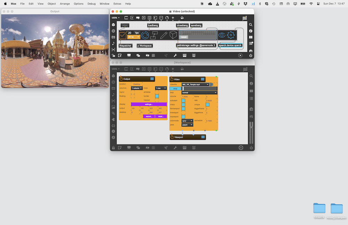
Task: Disable the border checkbox in Output node
Action: click(x=157, y=96)
